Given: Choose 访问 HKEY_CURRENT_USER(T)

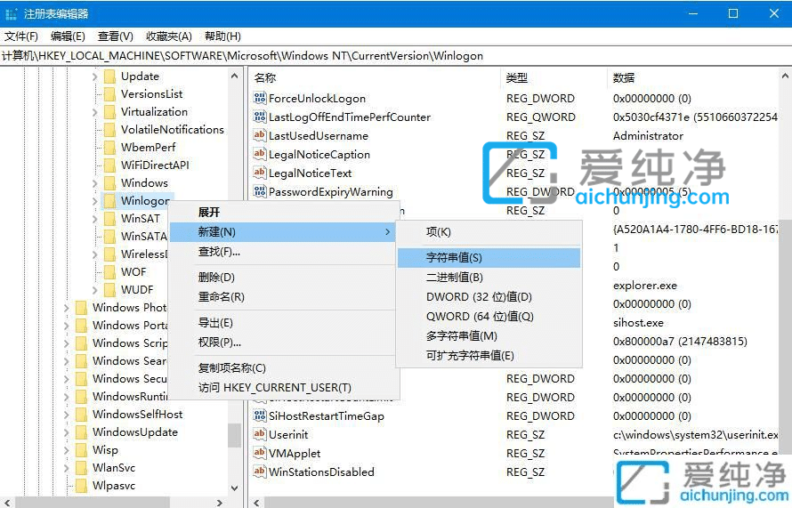Looking at the screenshot, I should point(284,388).
